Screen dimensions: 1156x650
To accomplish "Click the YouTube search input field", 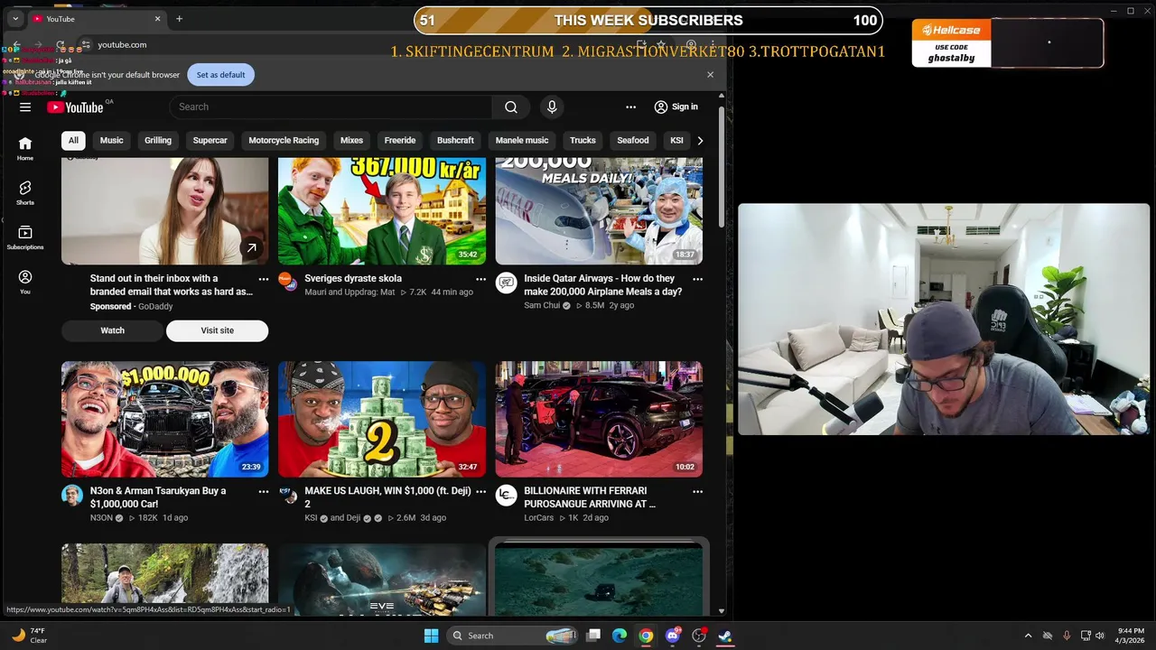I will click(x=331, y=107).
